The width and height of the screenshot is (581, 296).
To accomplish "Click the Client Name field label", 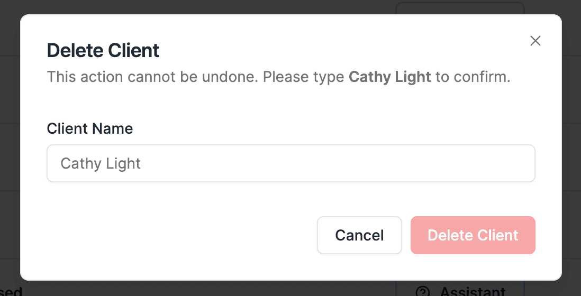I will 89,128.
